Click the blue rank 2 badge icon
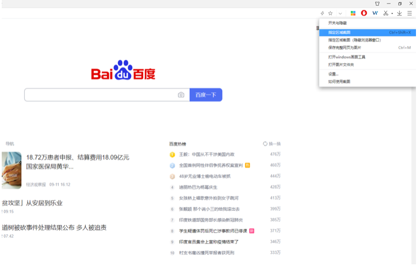The image size is (420, 266). [172, 166]
